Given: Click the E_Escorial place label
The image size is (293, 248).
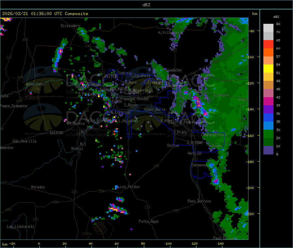Looking at the screenshot, I should click(121, 112).
